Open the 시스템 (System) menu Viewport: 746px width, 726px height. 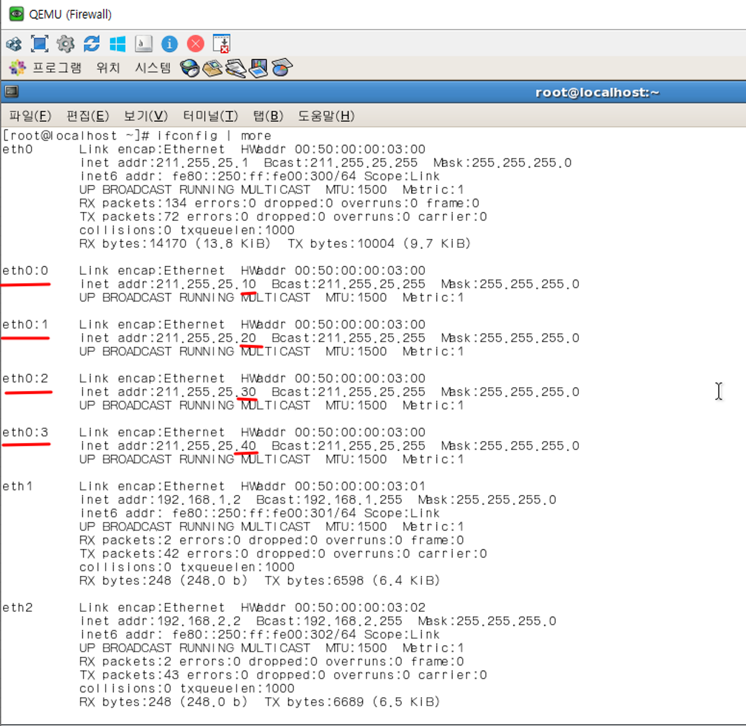153,67
